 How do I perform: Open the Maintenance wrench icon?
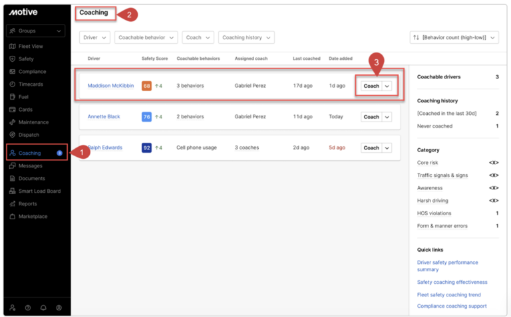click(x=13, y=122)
